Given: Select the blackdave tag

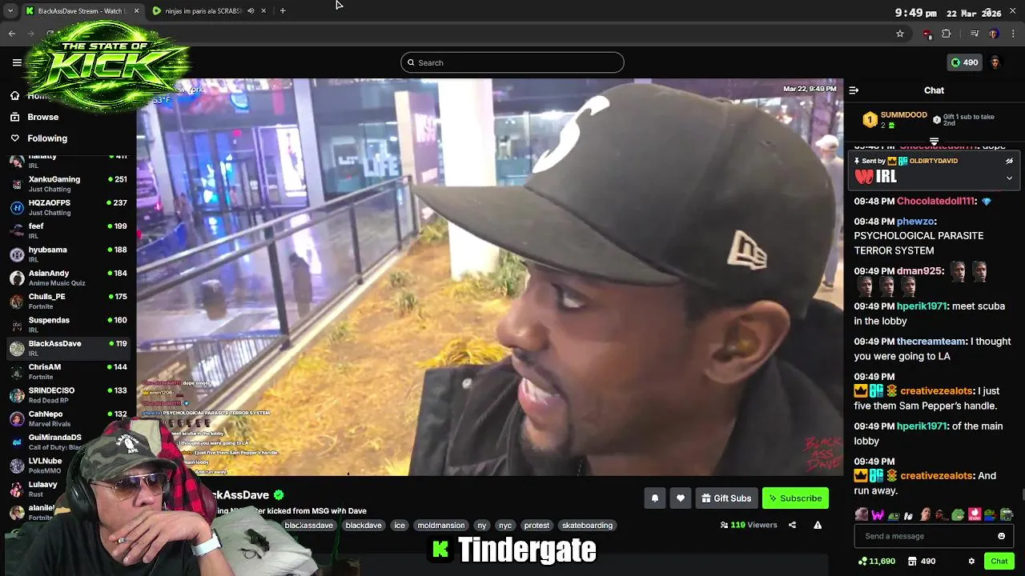Looking at the screenshot, I should click(x=364, y=526).
